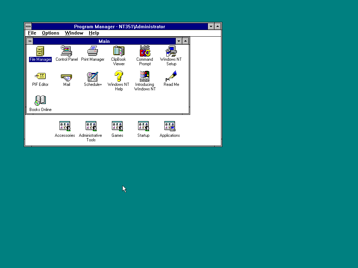The height and width of the screenshot is (268, 358).
Task: Click the Read Me icon
Action: [x=171, y=76]
